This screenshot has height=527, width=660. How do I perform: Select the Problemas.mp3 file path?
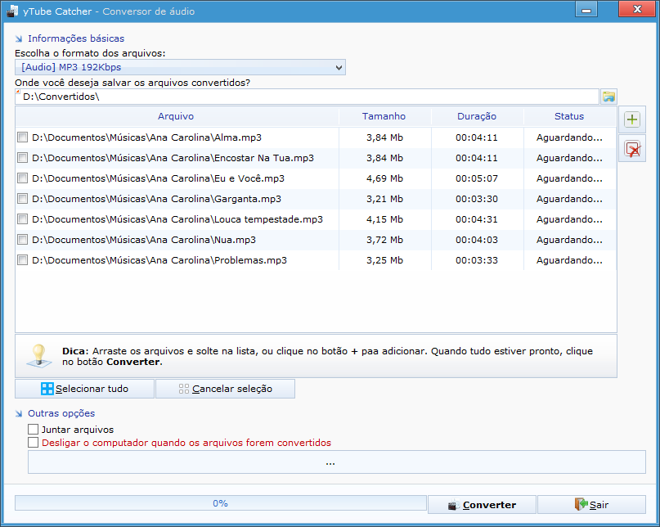pyautogui.click(x=159, y=260)
